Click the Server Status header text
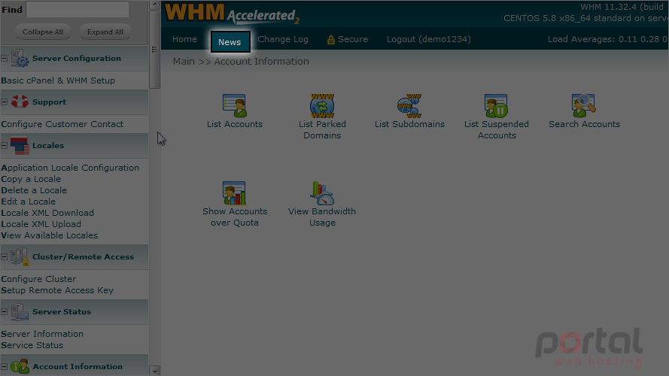 point(62,311)
